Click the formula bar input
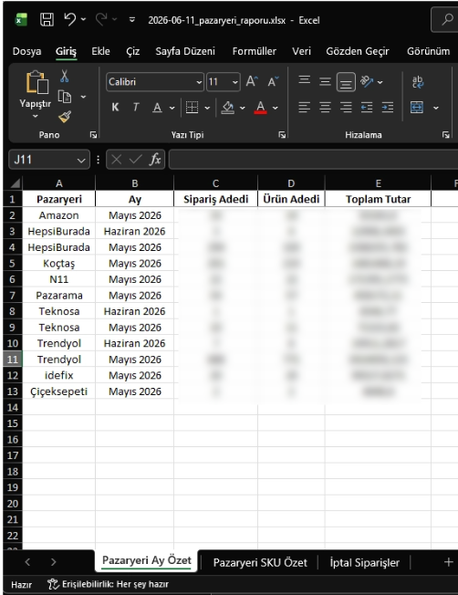This screenshot has height=595, width=458. [313, 160]
